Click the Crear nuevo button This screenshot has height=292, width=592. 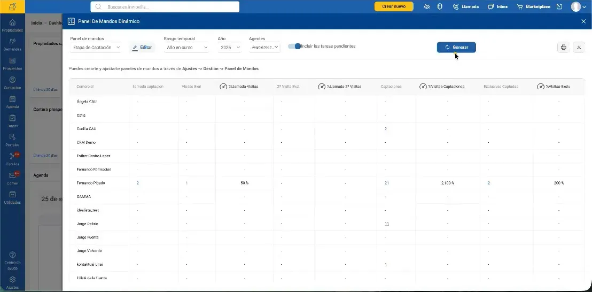(x=394, y=6)
